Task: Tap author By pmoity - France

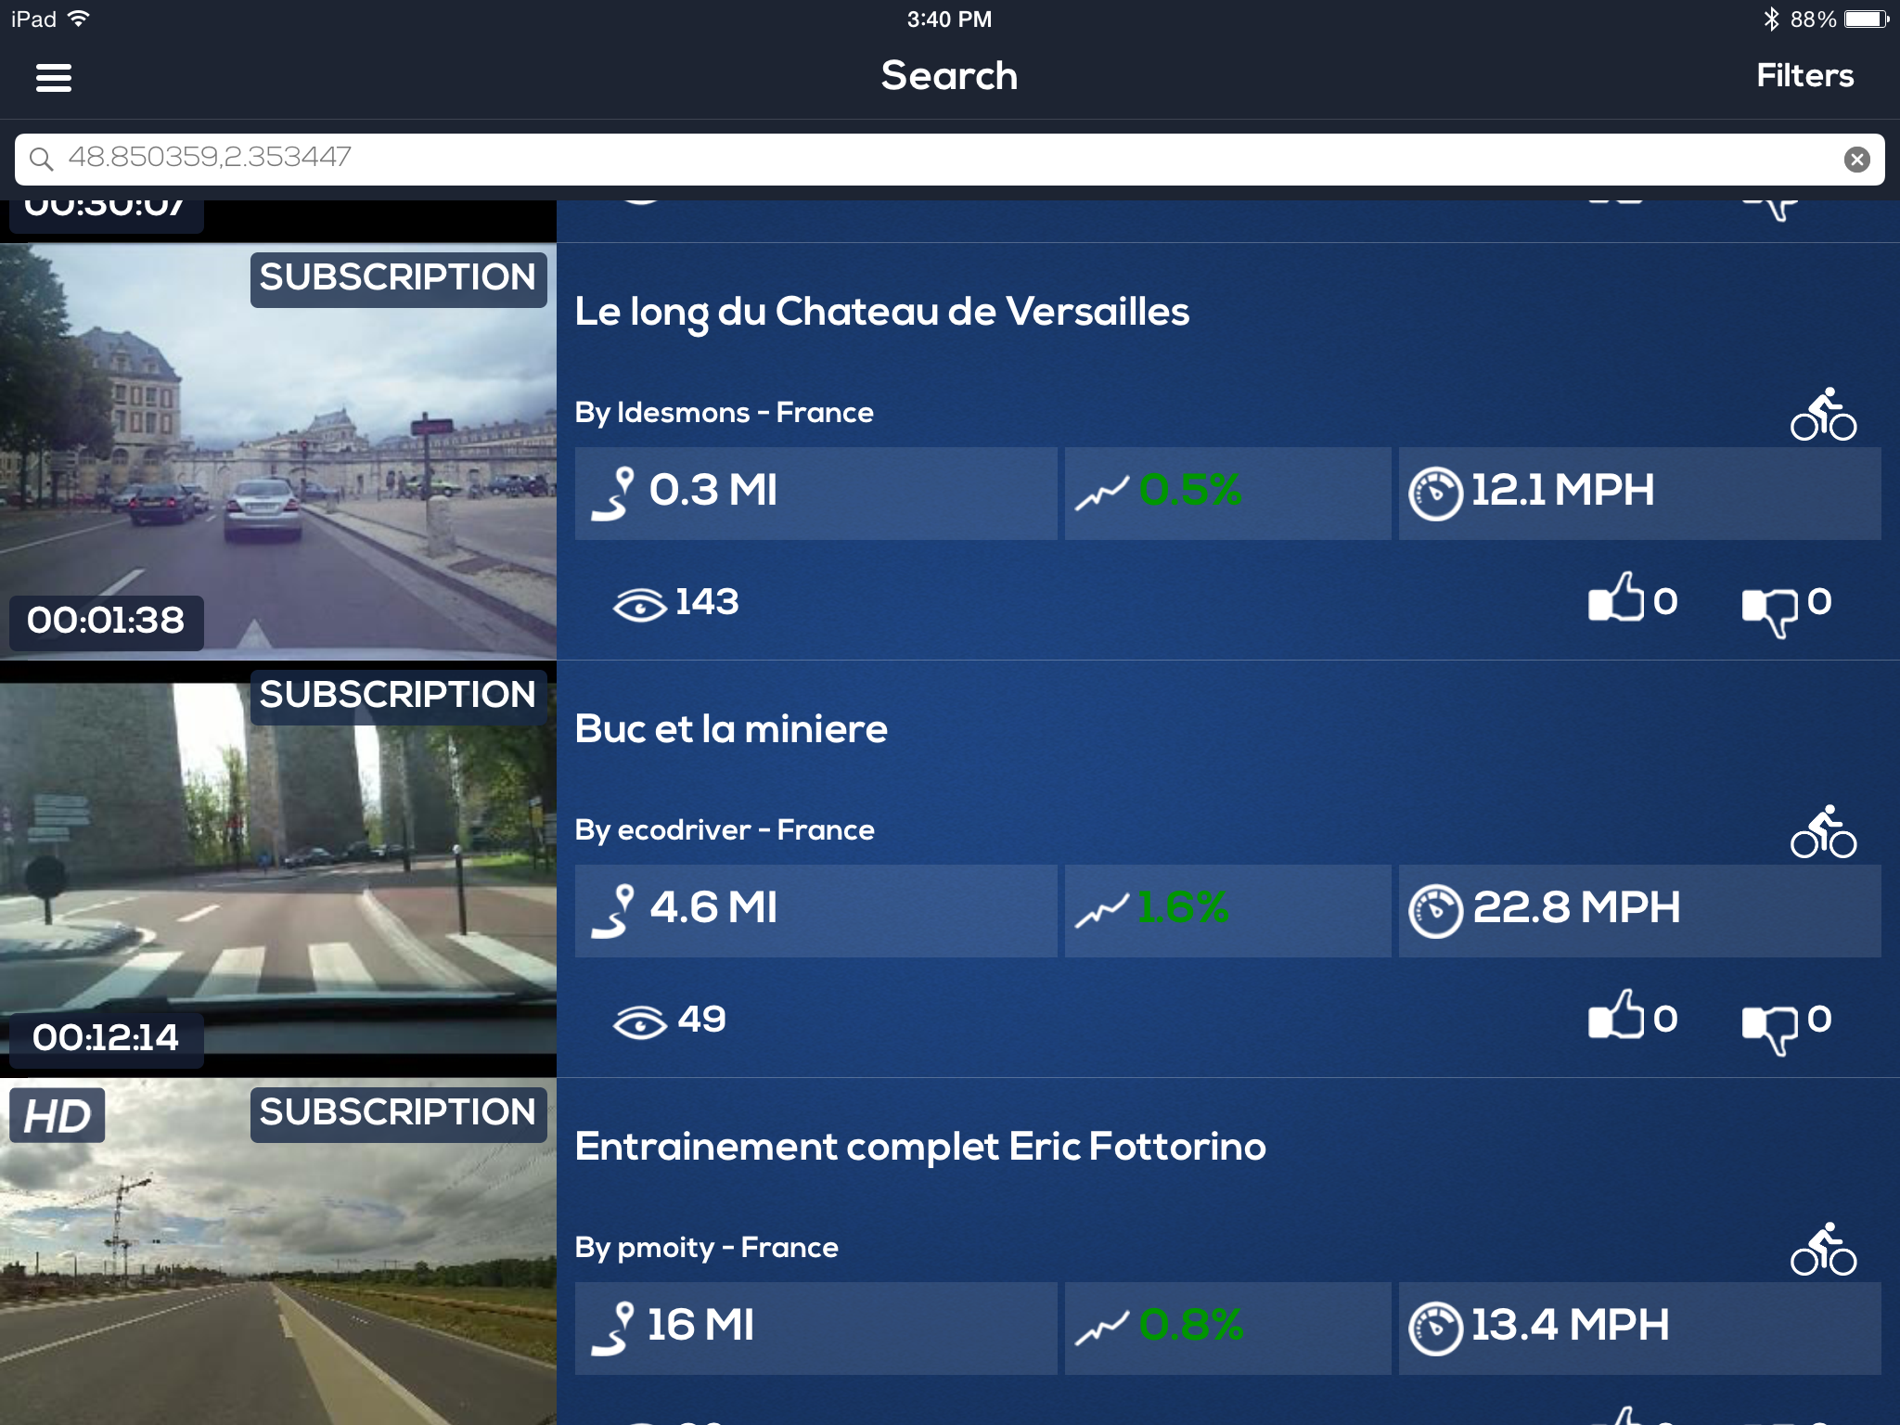Action: [x=706, y=1248]
